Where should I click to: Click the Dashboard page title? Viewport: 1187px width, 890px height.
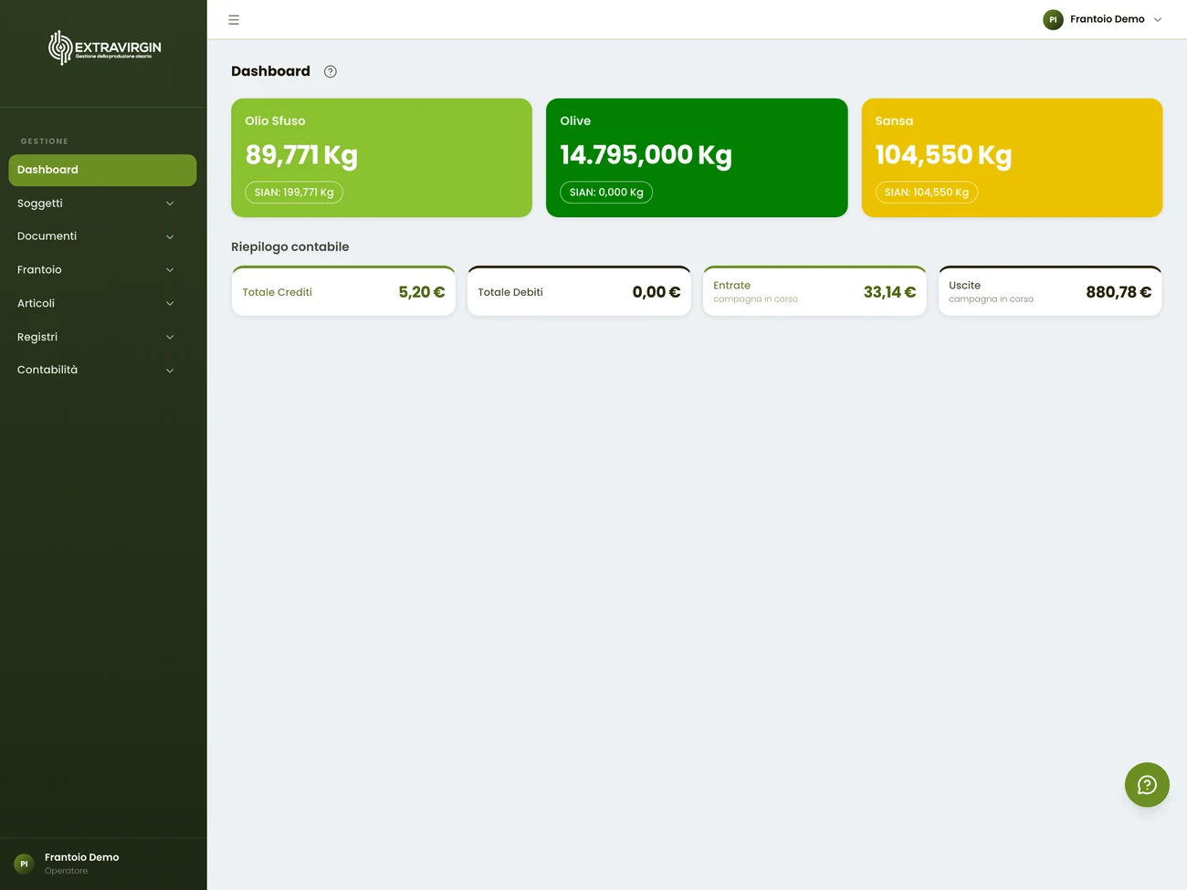tap(270, 71)
